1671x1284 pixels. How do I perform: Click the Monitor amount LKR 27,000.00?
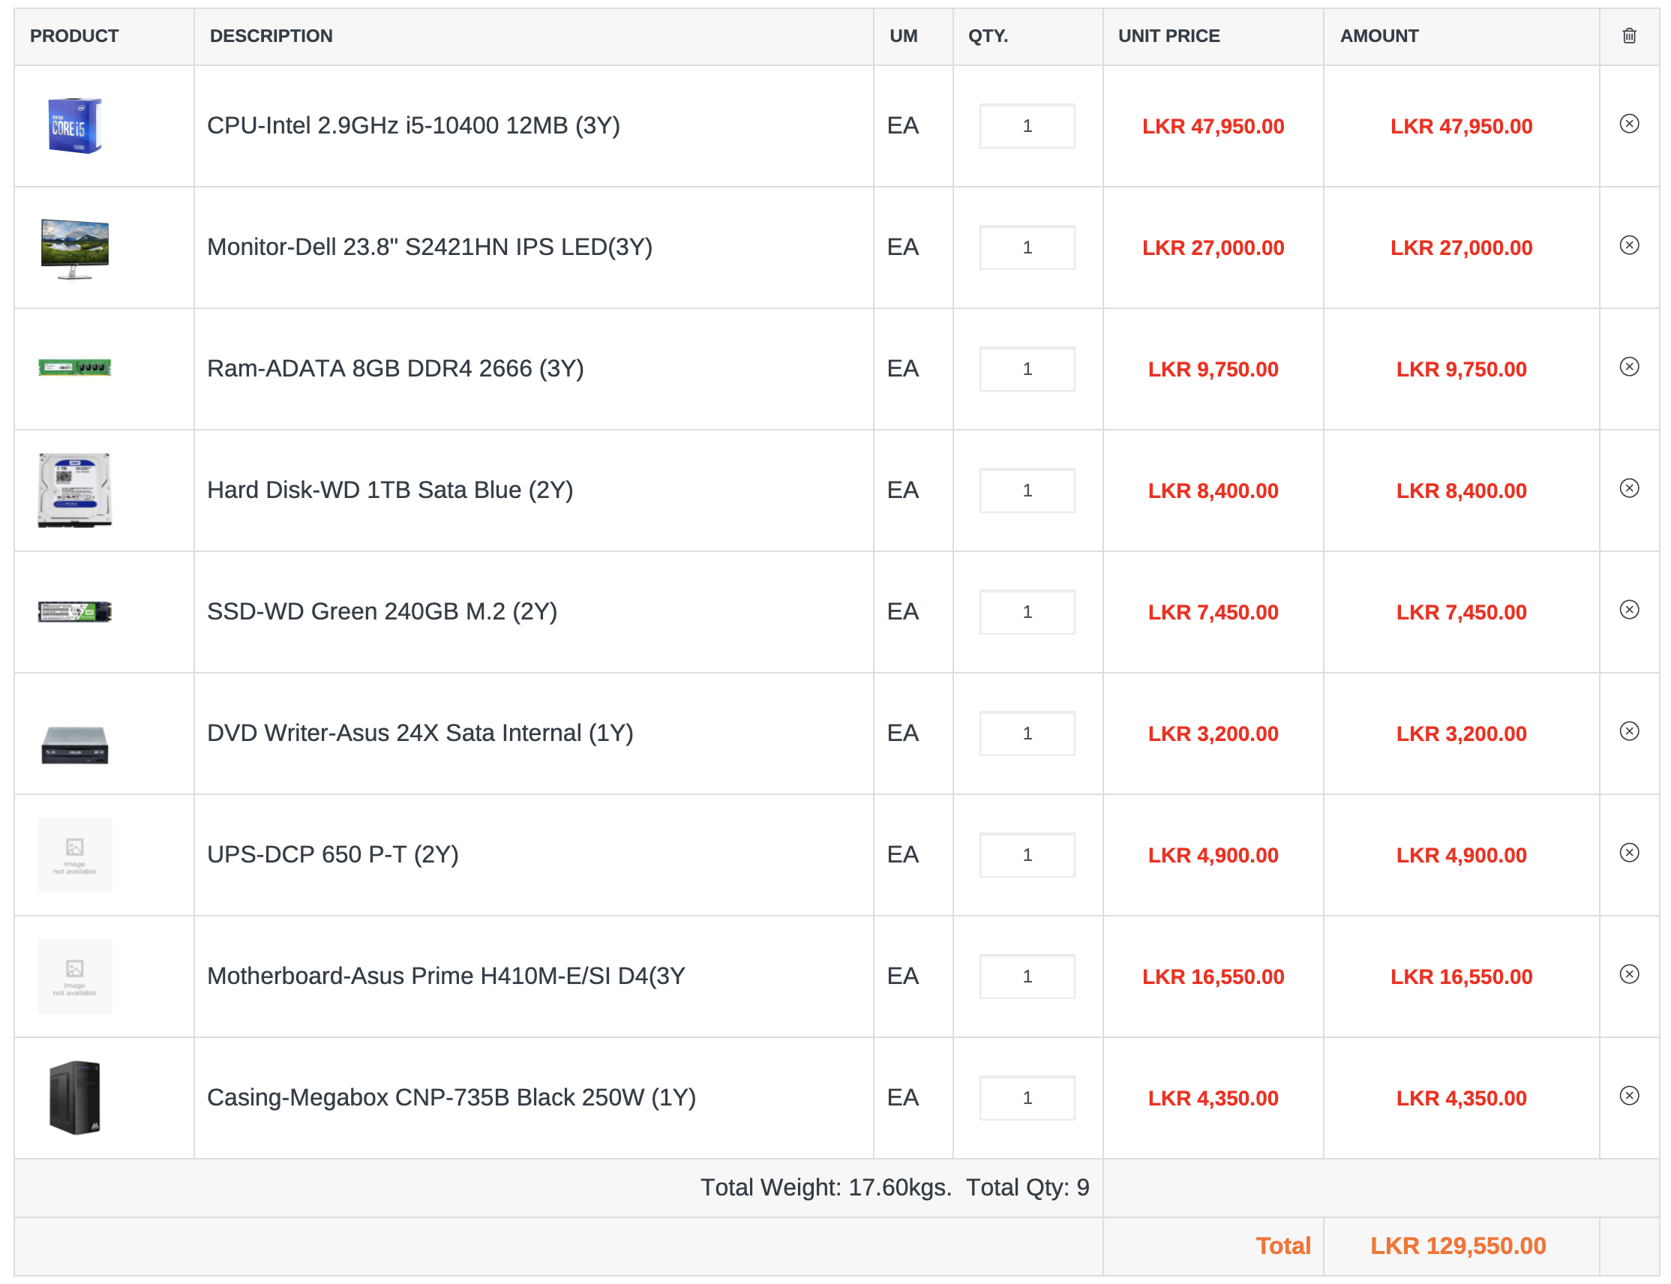coord(1462,247)
